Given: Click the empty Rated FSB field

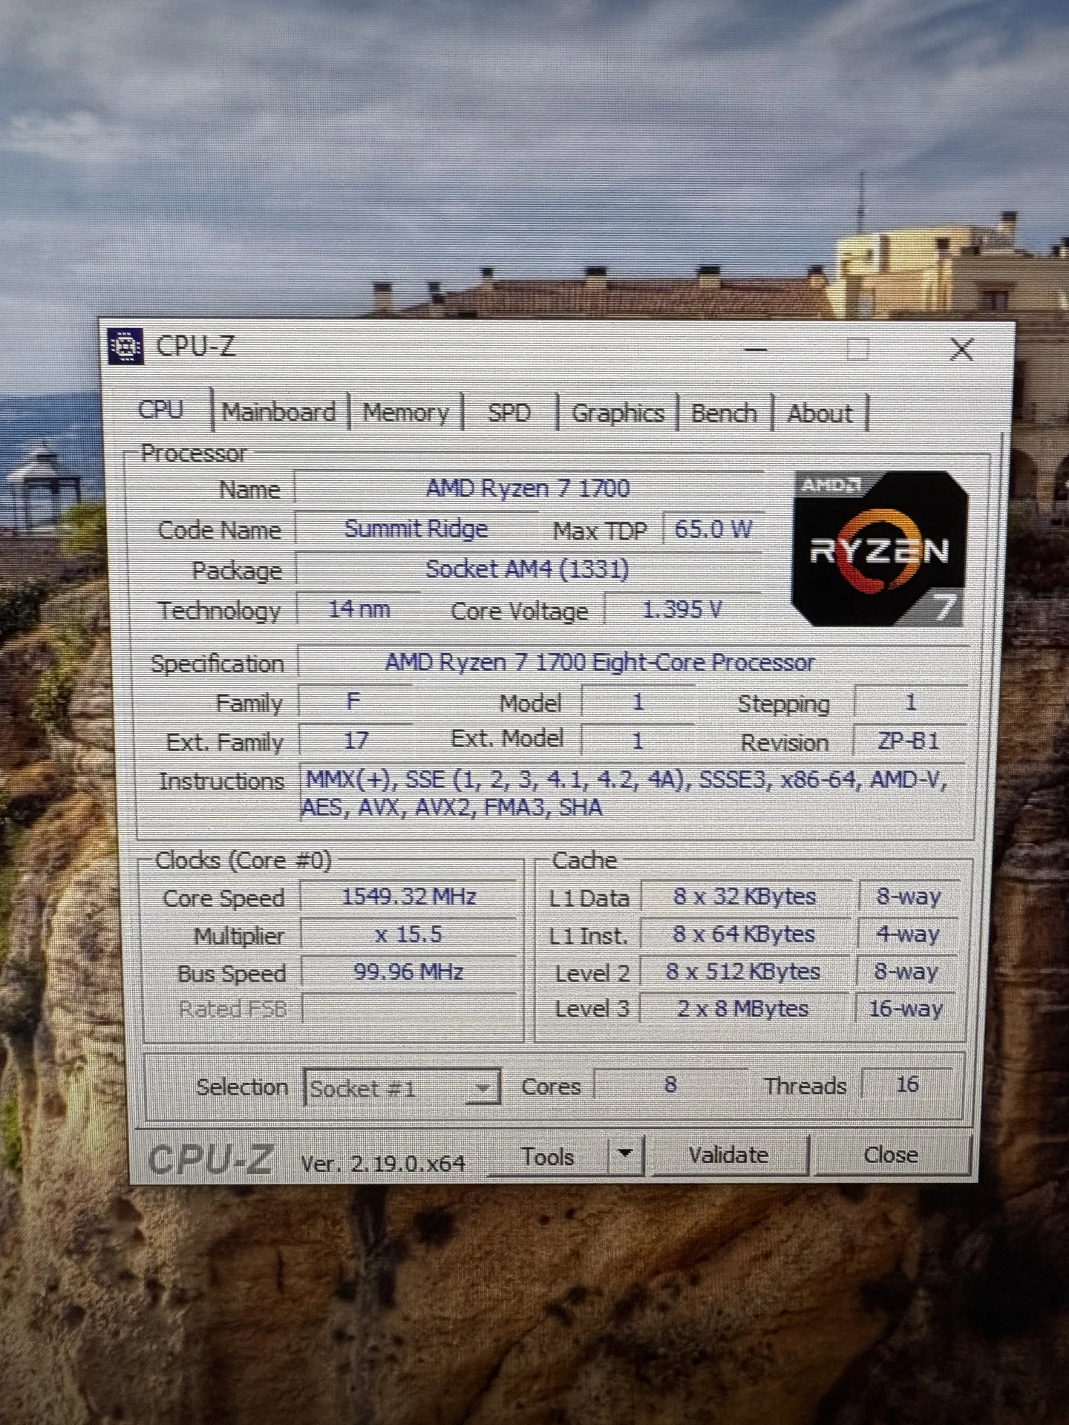Looking at the screenshot, I should 410,1009.
